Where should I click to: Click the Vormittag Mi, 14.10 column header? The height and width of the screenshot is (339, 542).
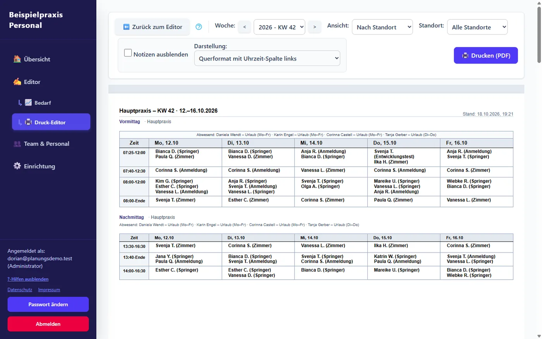click(331, 143)
